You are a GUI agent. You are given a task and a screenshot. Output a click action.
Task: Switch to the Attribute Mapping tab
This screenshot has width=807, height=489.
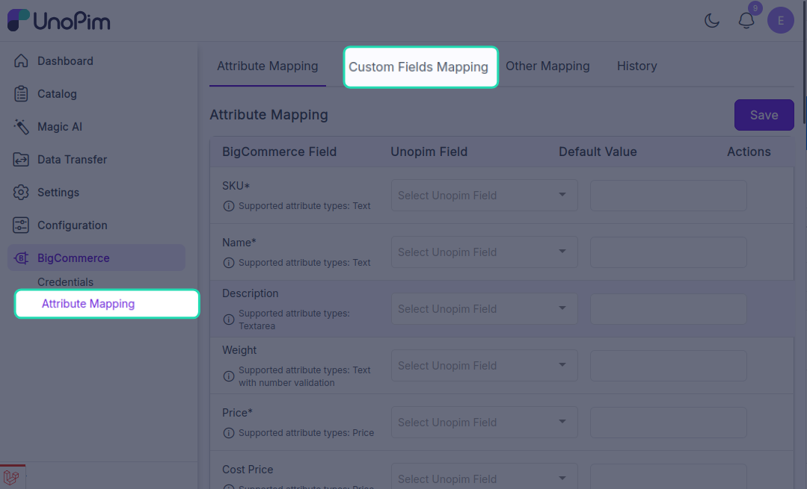click(x=268, y=66)
